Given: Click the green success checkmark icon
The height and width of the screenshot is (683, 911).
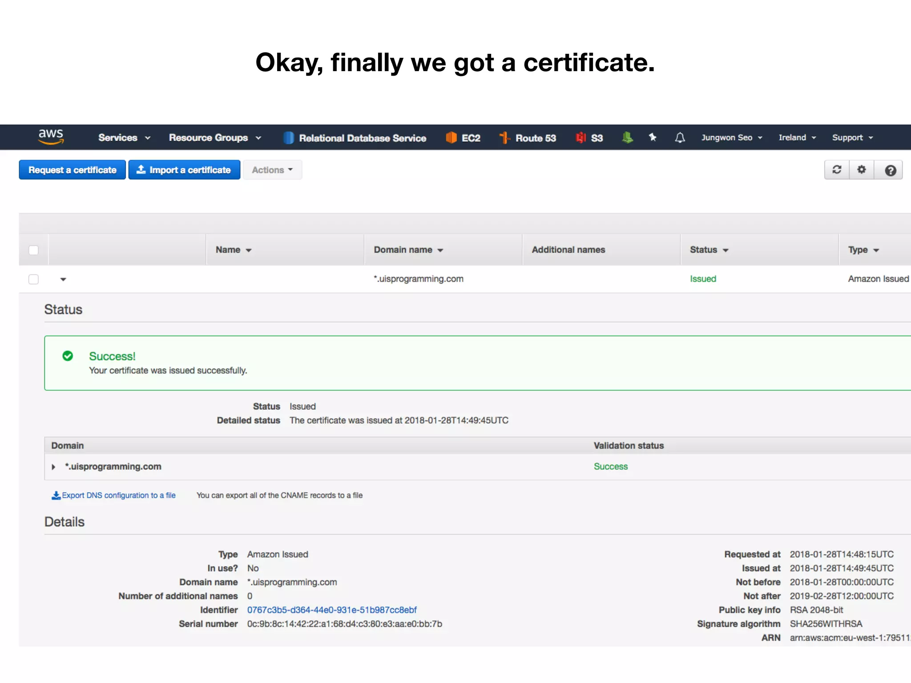Looking at the screenshot, I should click(68, 356).
